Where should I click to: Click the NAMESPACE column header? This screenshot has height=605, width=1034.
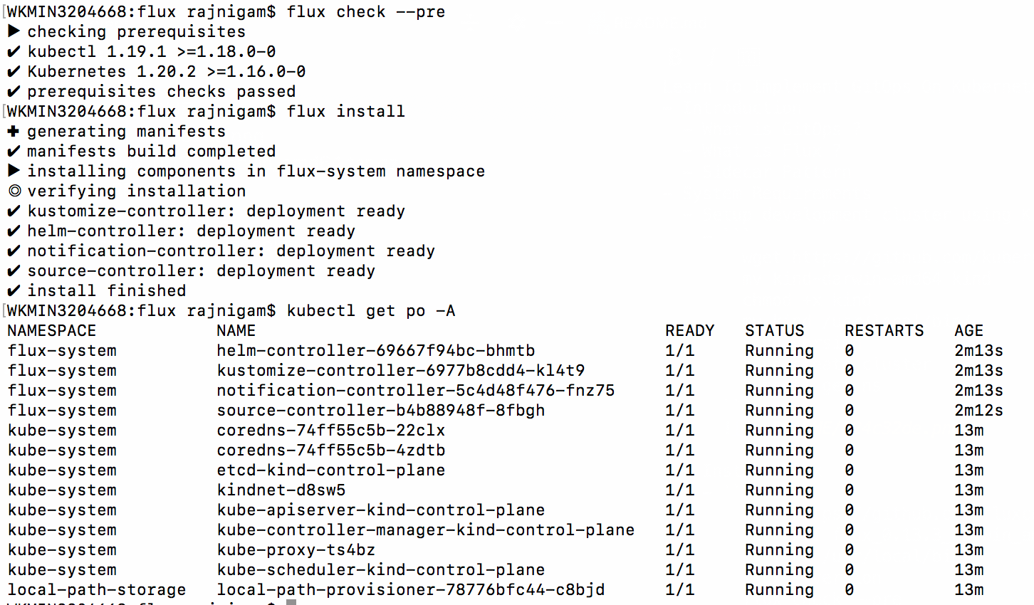pyautogui.click(x=51, y=331)
